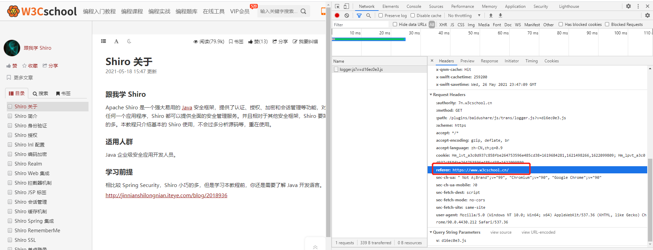Toggle night mode moon icon

click(129, 41)
